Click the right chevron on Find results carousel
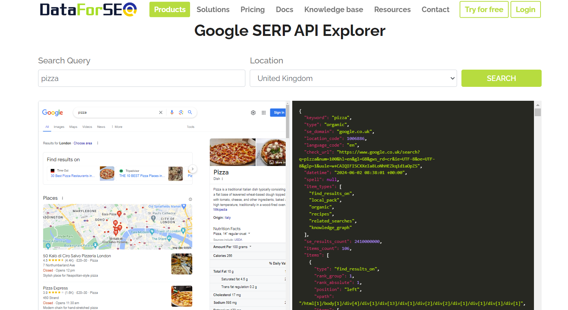Viewport: 568px width, 310px height. click(193, 169)
